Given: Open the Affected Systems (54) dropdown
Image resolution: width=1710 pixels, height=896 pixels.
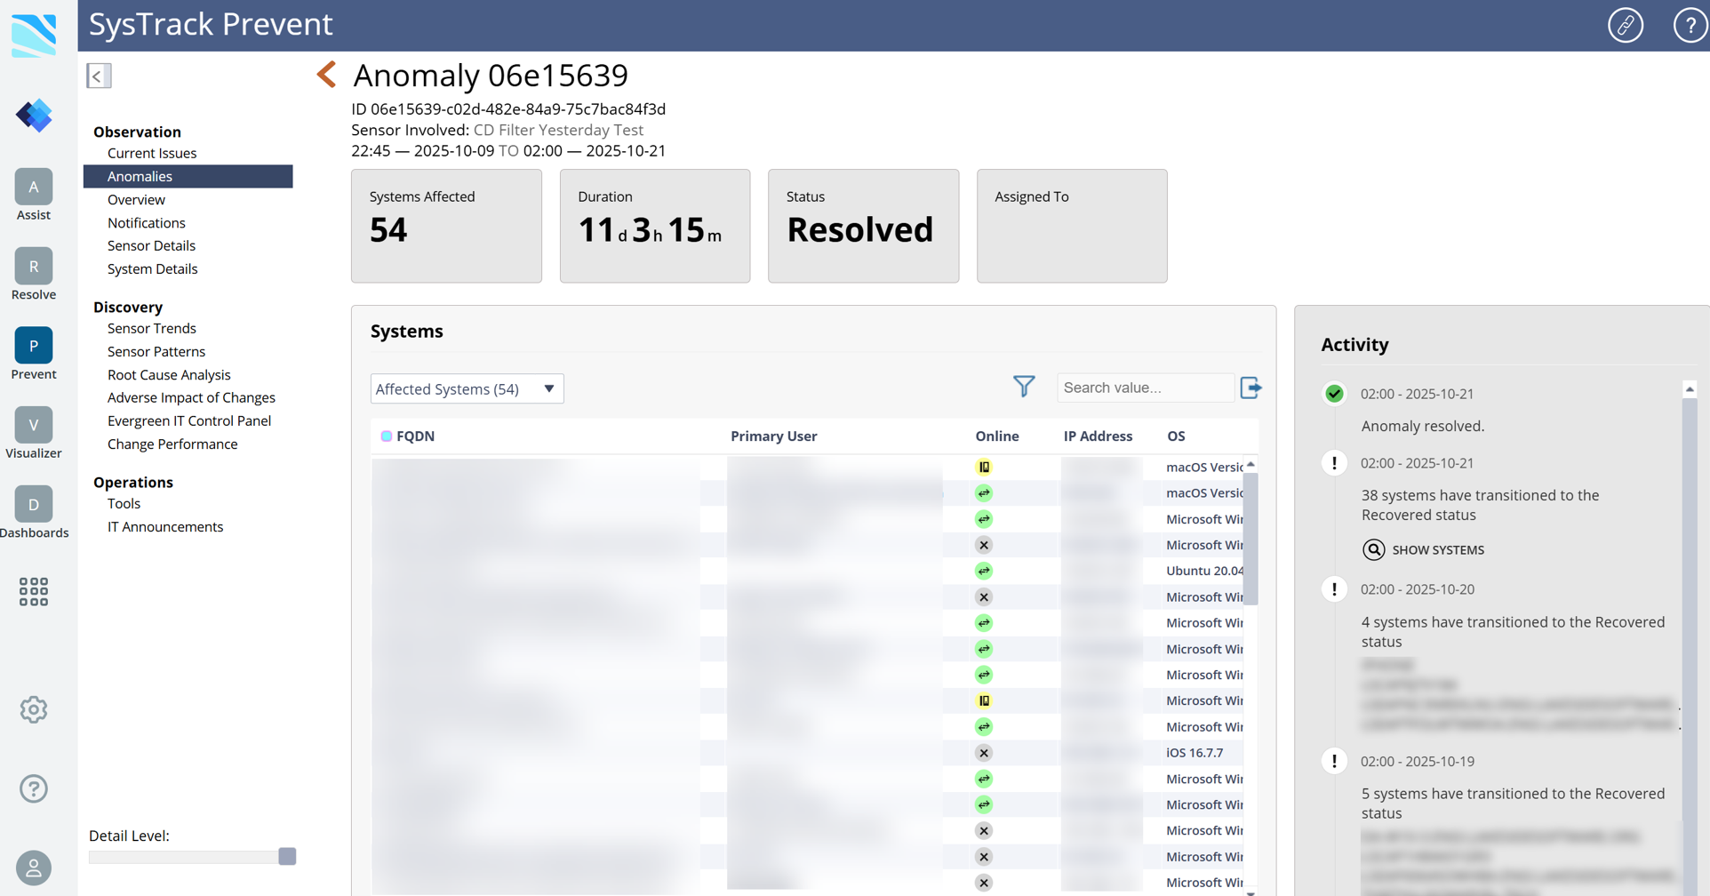Looking at the screenshot, I should [x=467, y=388].
